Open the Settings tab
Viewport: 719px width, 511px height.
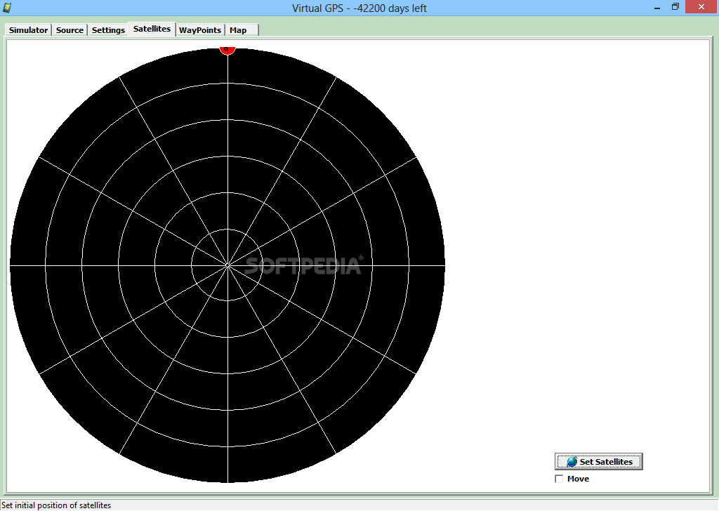point(108,29)
